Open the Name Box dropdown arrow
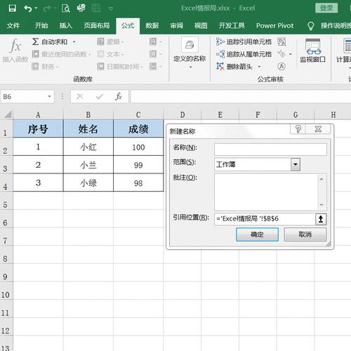The width and height of the screenshot is (351, 351). [49, 97]
